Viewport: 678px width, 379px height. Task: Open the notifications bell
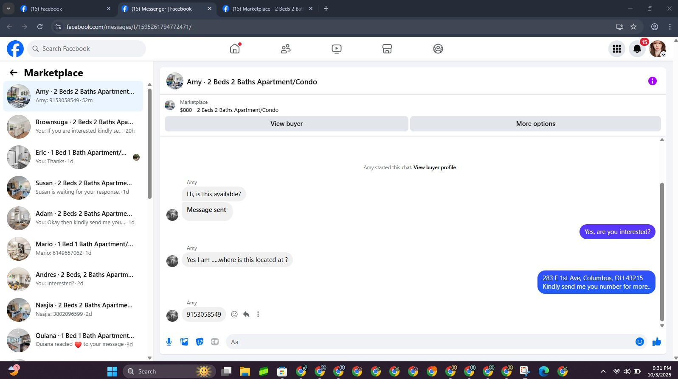click(637, 49)
